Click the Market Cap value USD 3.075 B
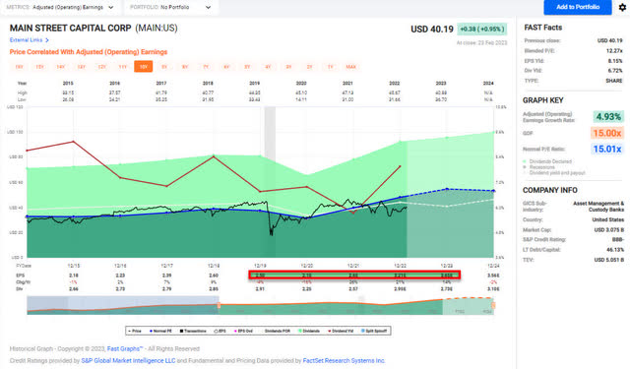Screen dimensions: 630x369 point(608,230)
